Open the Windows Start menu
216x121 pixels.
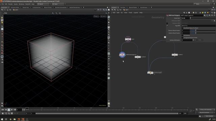(x=2, y=119)
